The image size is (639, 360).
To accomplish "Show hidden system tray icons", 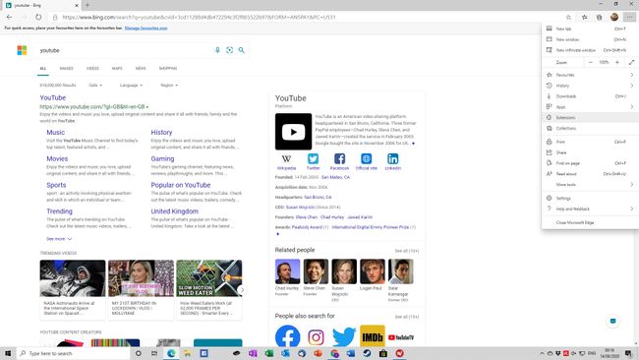I will [542, 353].
